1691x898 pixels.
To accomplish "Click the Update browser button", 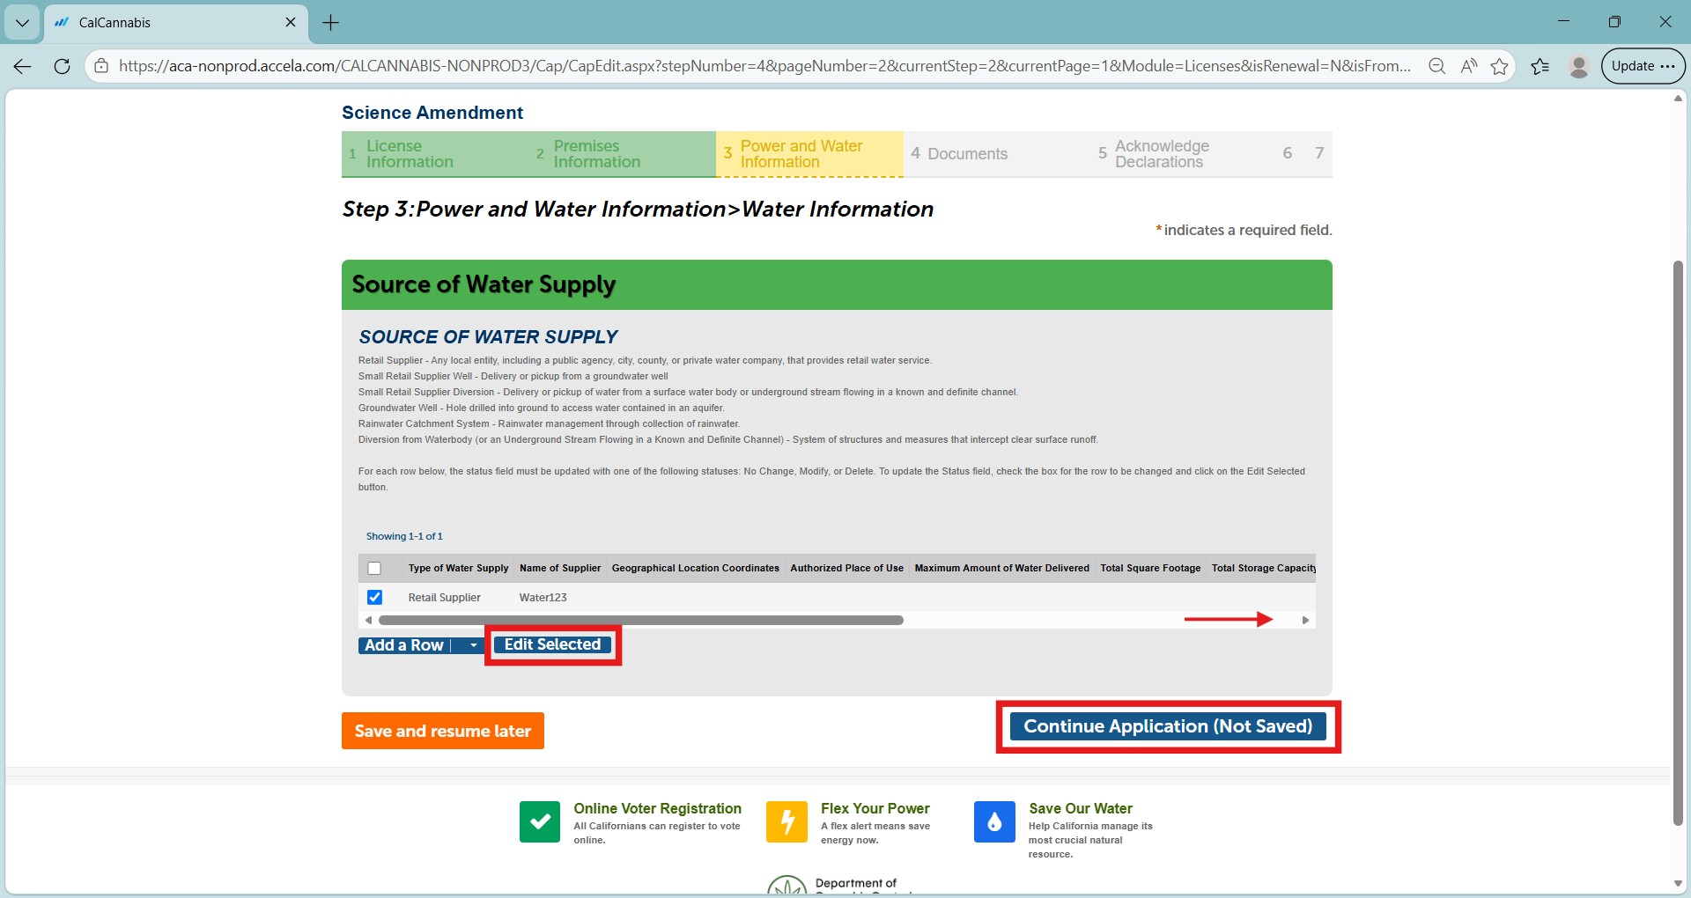I will pyautogui.click(x=1643, y=66).
